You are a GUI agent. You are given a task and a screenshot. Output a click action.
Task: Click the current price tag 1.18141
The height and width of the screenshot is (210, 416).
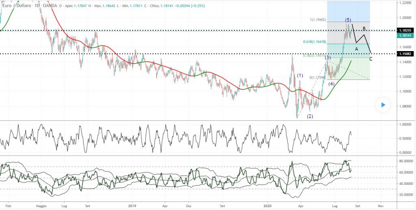click(x=406, y=36)
